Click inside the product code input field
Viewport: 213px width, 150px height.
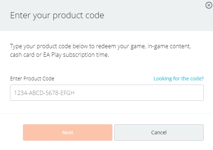tap(107, 93)
